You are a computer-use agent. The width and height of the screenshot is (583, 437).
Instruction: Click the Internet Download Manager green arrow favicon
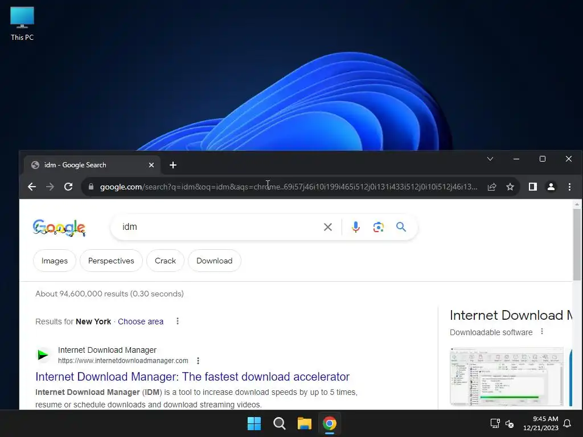pyautogui.click(x=43, y=355)
